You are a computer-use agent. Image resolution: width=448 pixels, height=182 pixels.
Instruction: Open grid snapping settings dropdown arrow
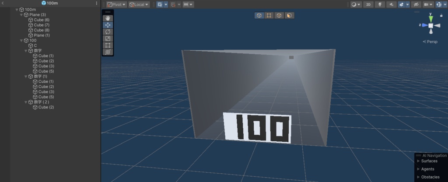tap(166, 4)
